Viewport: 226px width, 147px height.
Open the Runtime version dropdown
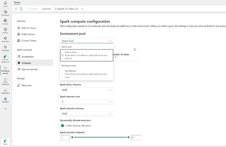click(x=69, y=9)
